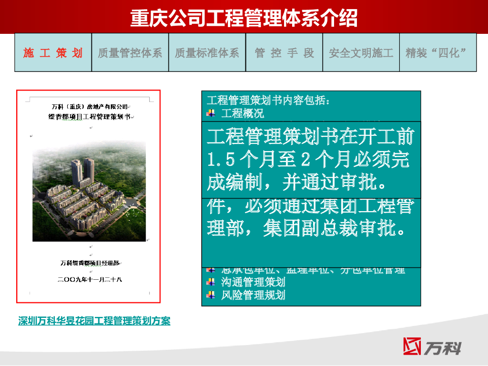The height and width of the screenshot is (366, 488).
Task: Click document title 绿香郡项目工程管理策划书
Action: (89, 117)
